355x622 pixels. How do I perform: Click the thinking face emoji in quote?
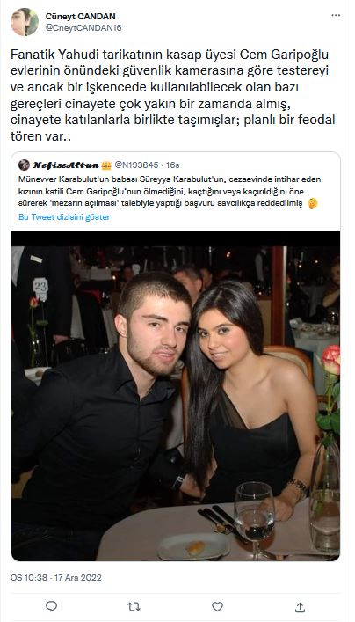(313, 203)
